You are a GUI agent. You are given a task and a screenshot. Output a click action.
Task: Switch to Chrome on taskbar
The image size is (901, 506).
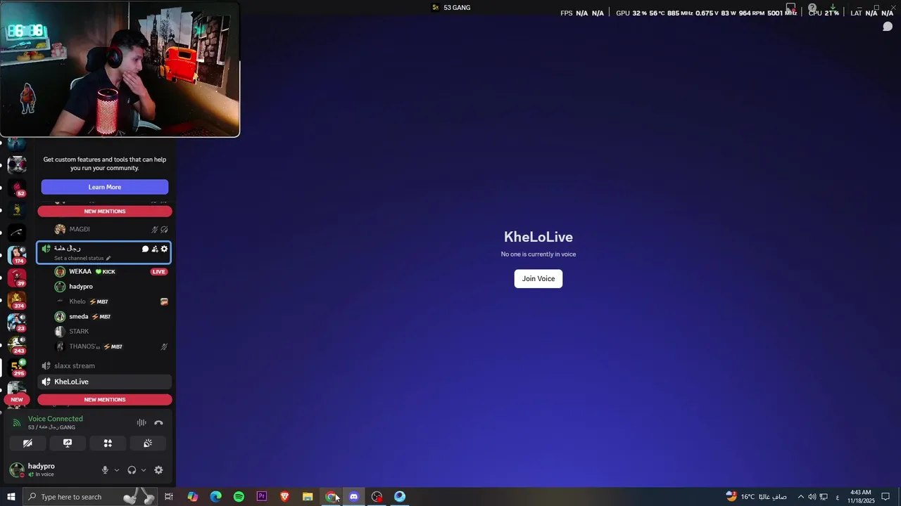coord(331,497)
